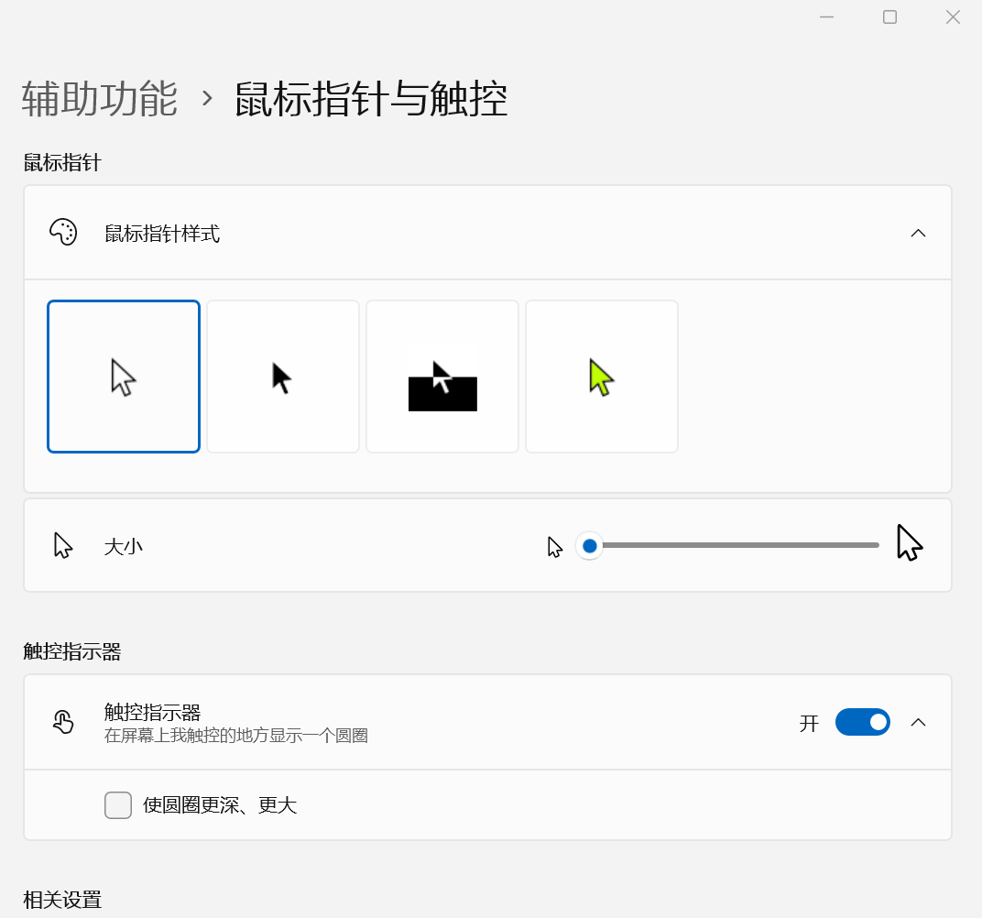Select the white mouse pointer style
The image size is (982, 918).
(124, 377)
